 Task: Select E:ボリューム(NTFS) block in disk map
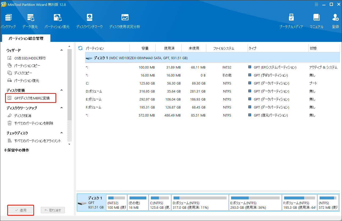tap(255, 203)
